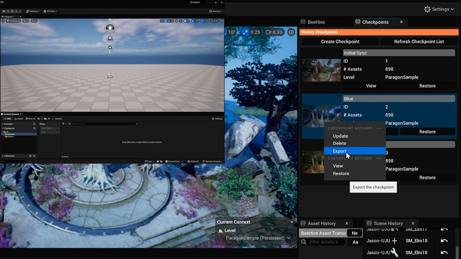This screenshot has width=461, height=259.
Task: Open Content Browser Settings
Action: pyautogui.click(x=217, y=118)
